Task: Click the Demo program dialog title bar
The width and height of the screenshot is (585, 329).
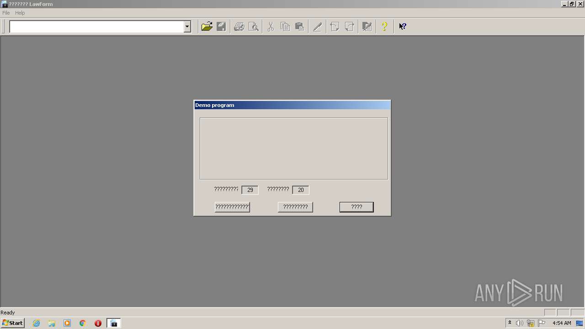Action: pos(292,105)
